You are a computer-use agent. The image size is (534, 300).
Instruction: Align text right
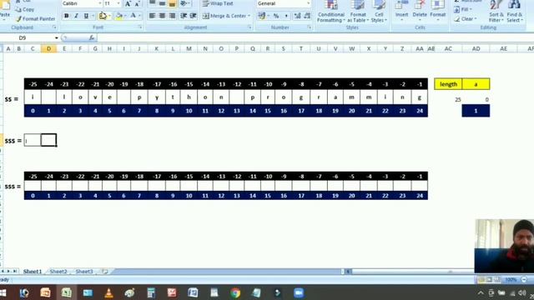173,16
